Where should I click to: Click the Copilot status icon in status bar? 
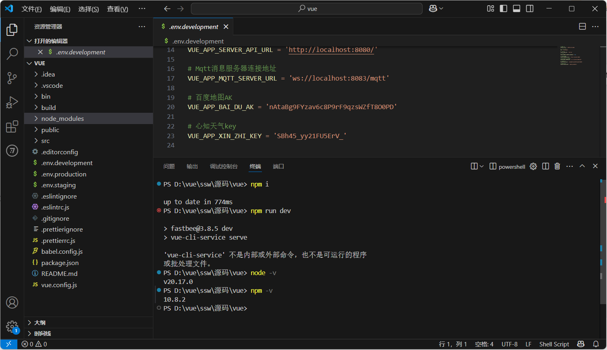tap(581, 344)
